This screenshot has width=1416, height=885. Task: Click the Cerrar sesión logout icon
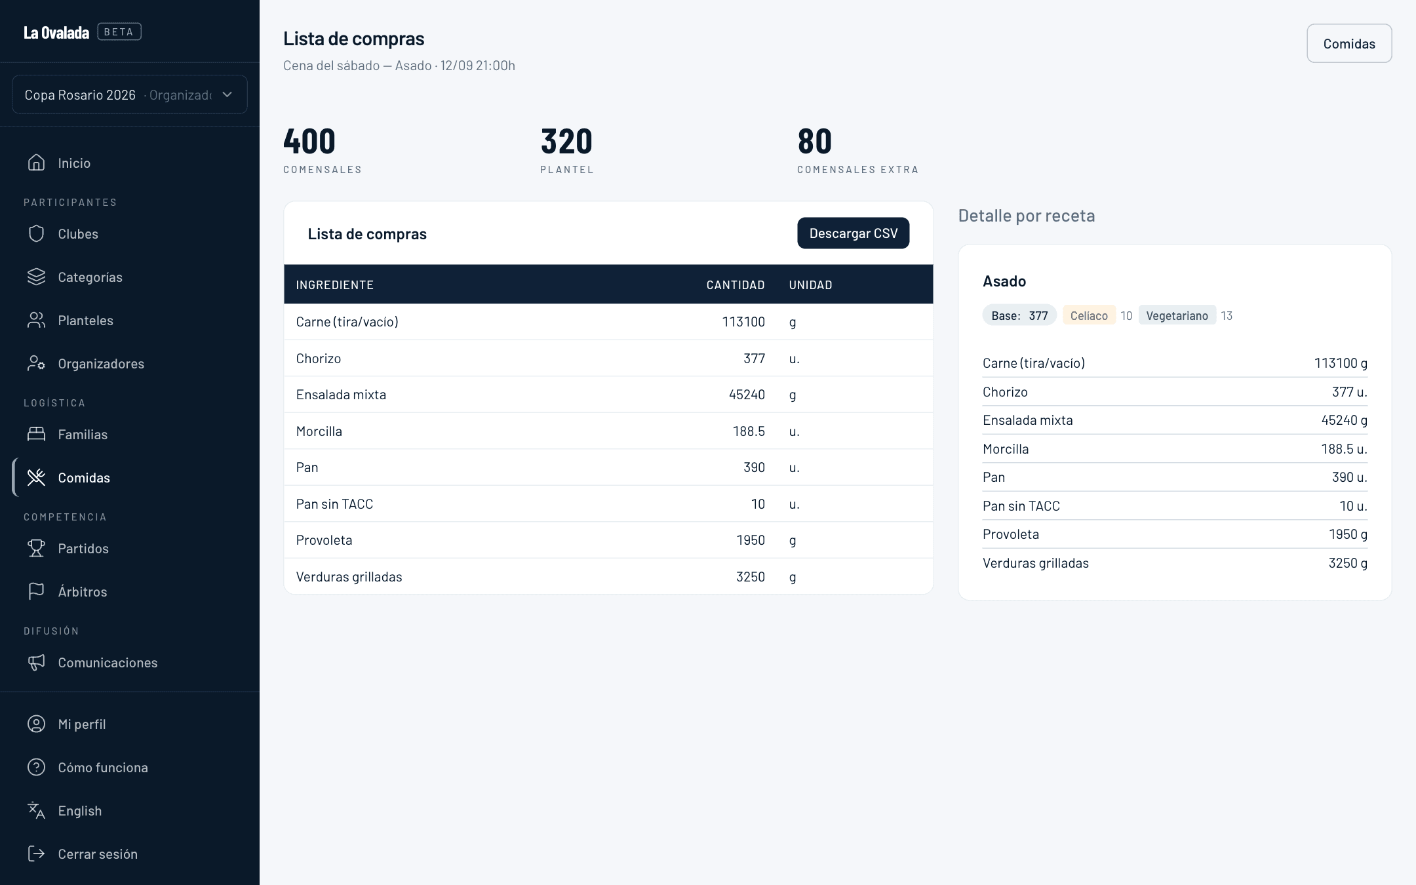(x=36, y=854)
